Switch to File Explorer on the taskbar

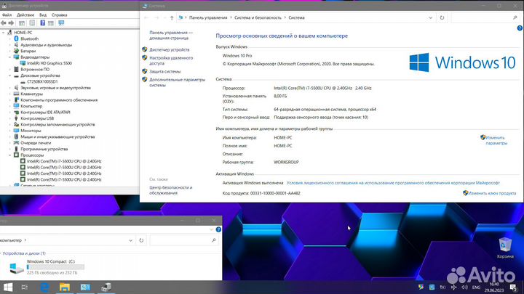[x=65, y=287]
